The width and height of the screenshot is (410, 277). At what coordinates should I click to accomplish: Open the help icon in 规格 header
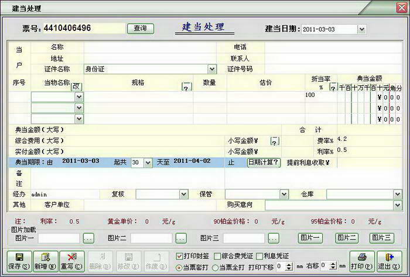coord(186,86)
